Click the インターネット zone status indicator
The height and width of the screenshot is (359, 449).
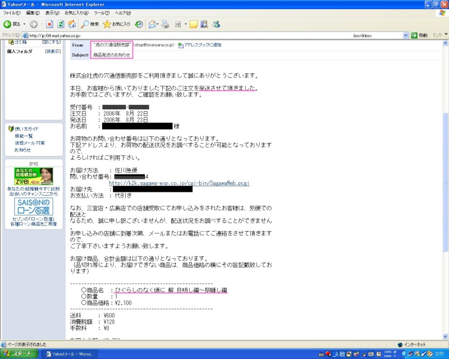coord(412,344)
